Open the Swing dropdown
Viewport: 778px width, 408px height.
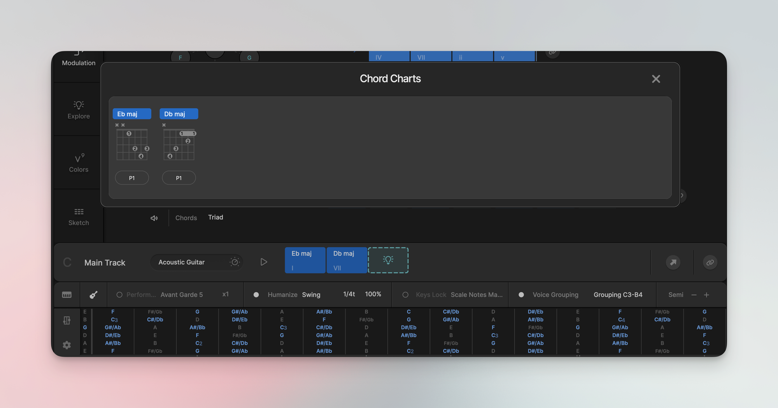tap(311, 295)
